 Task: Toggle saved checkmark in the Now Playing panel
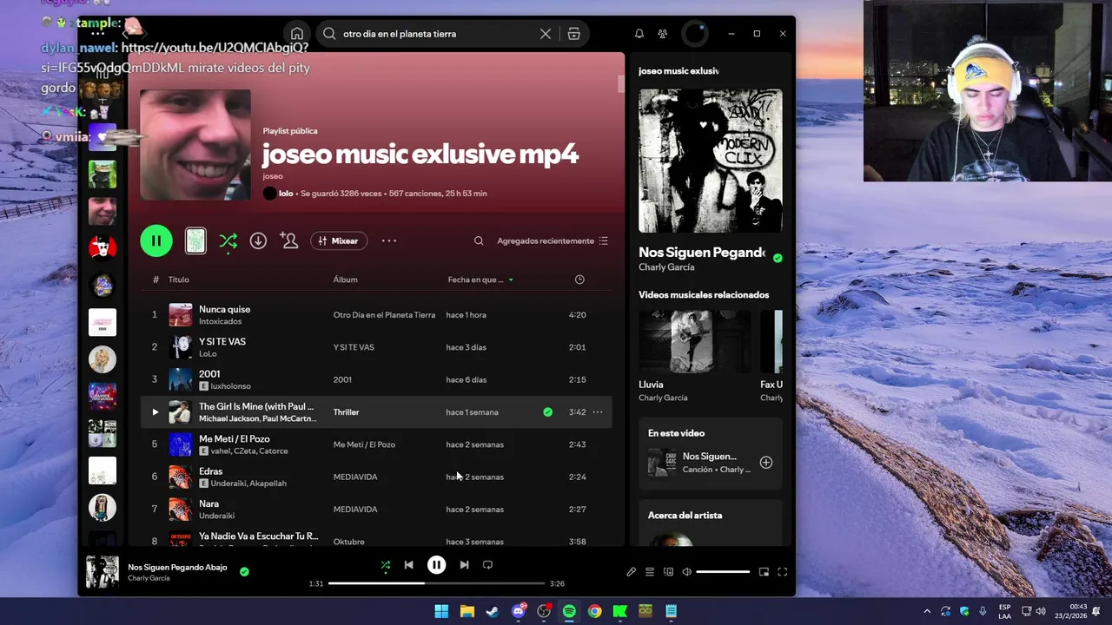tap(778, 258)
